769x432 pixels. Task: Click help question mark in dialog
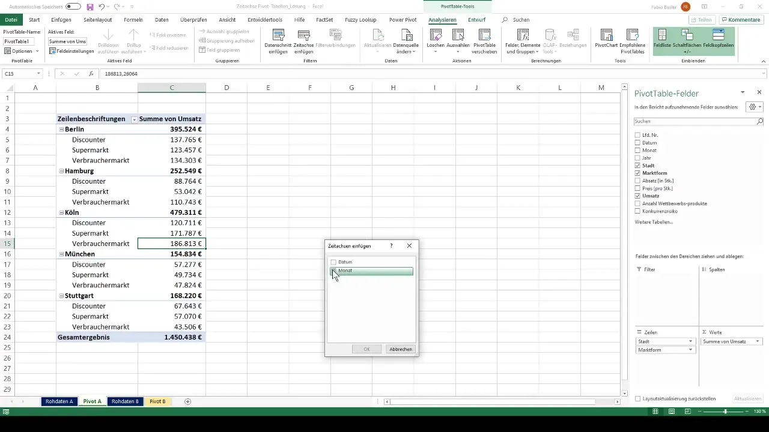[x=391, y=246]
